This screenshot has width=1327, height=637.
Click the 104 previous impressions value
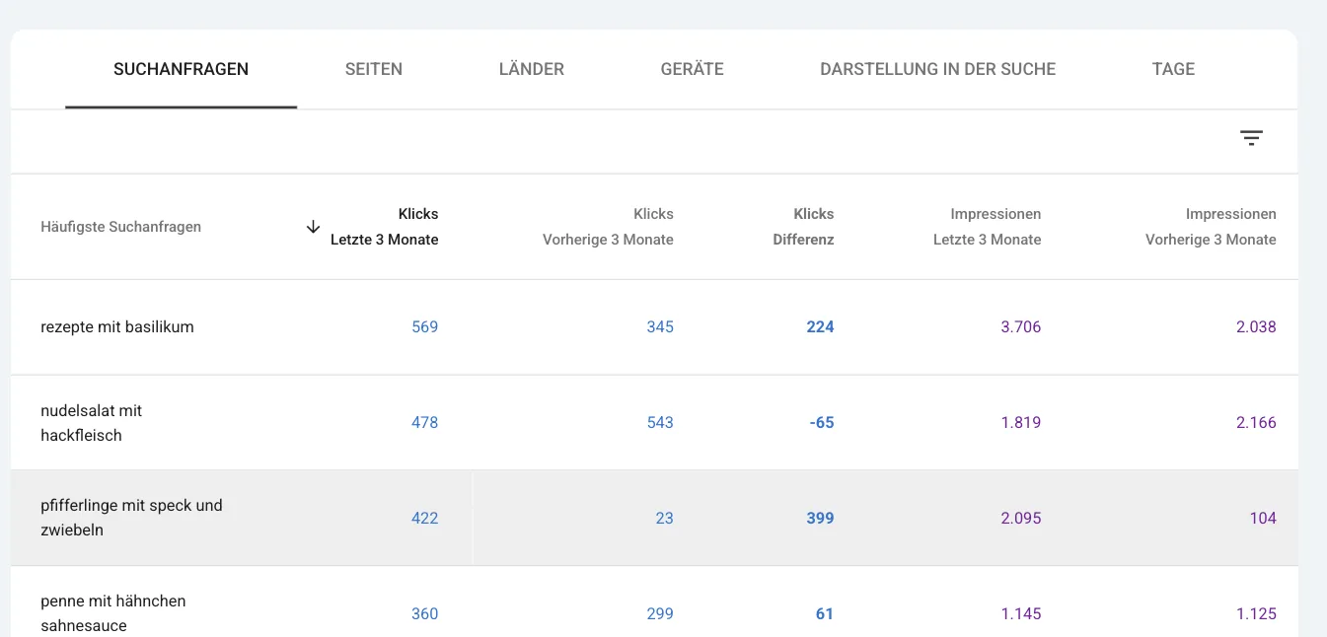[1263, 519]
